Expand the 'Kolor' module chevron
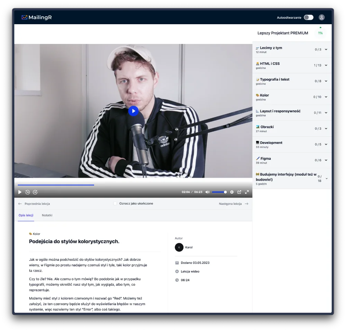 326,97
